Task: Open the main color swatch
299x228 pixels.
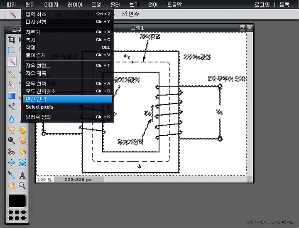Action: 17,201
